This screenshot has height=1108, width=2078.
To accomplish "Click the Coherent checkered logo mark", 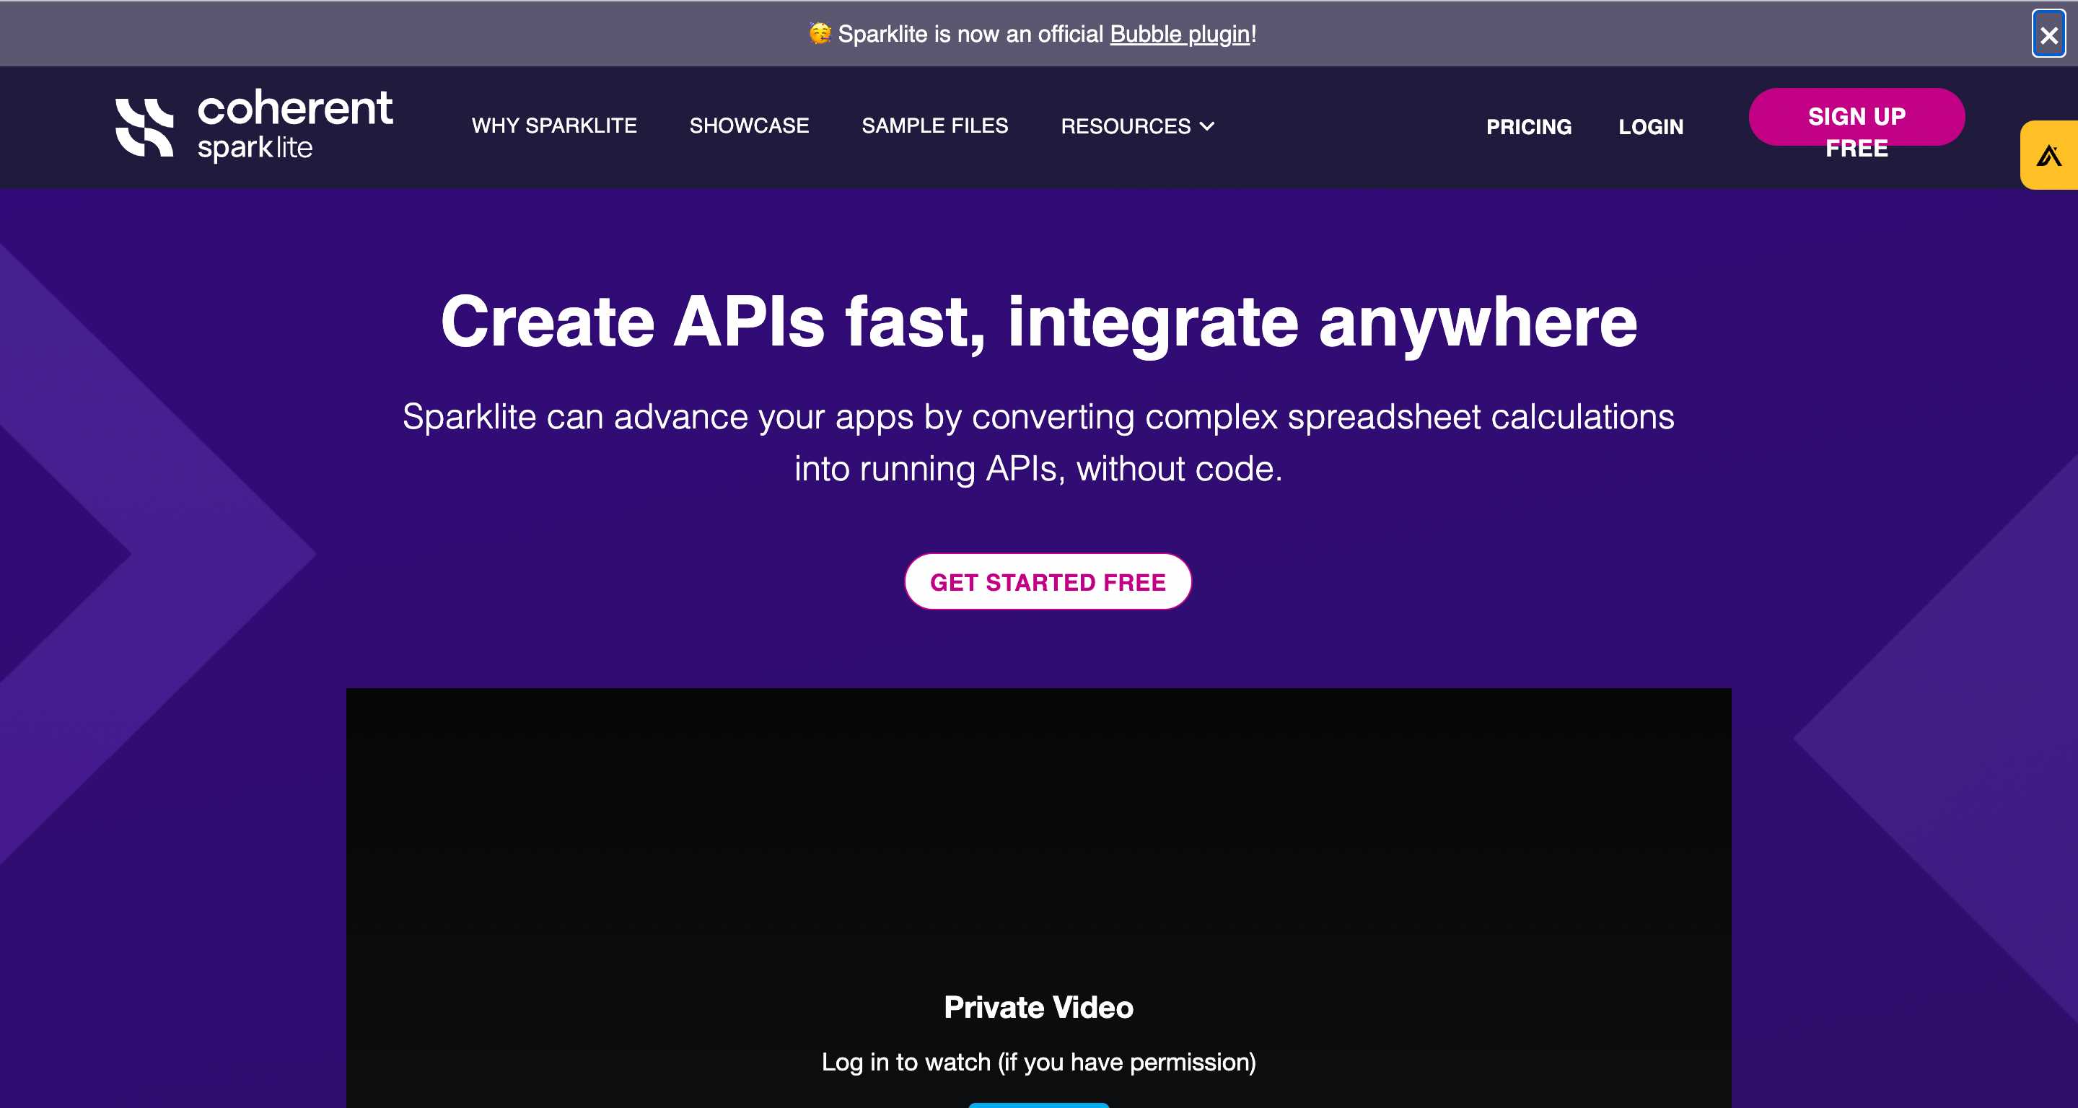I will click(x=144, y=128).
